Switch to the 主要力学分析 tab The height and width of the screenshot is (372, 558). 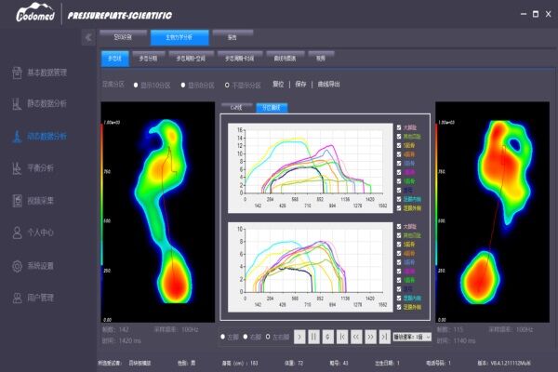point(179,37)
